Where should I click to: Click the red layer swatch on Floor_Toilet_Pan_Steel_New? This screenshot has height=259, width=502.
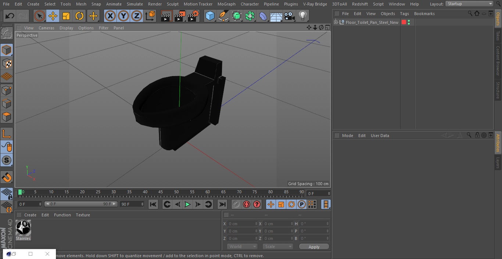404,22
